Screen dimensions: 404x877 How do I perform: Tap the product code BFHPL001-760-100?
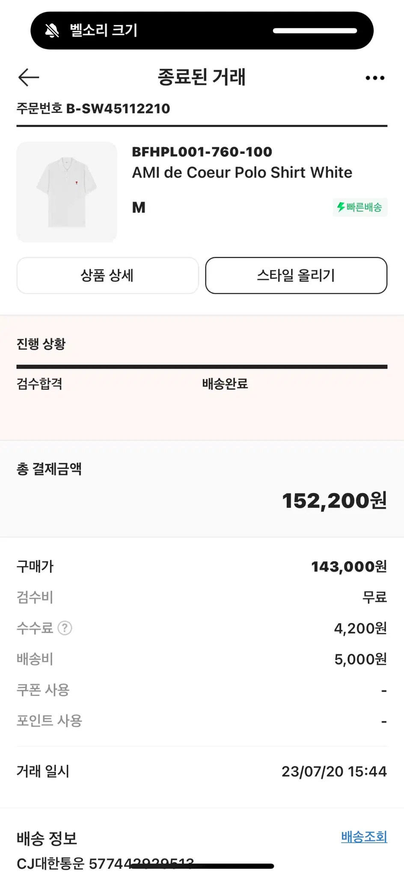point(202,152)
